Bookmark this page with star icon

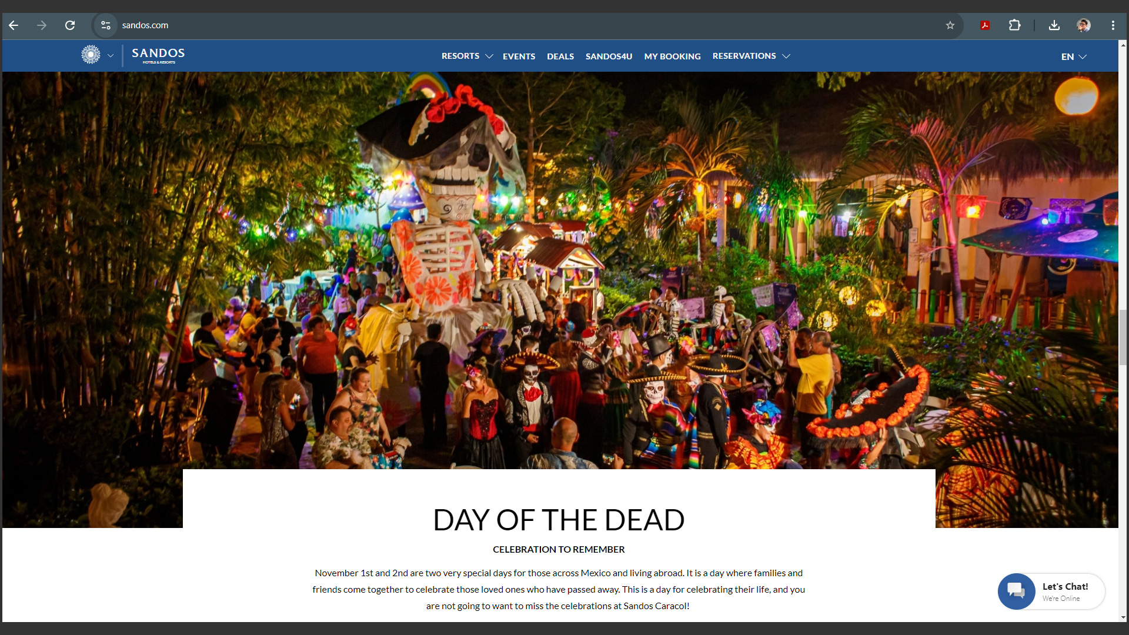tap(950, 25)
